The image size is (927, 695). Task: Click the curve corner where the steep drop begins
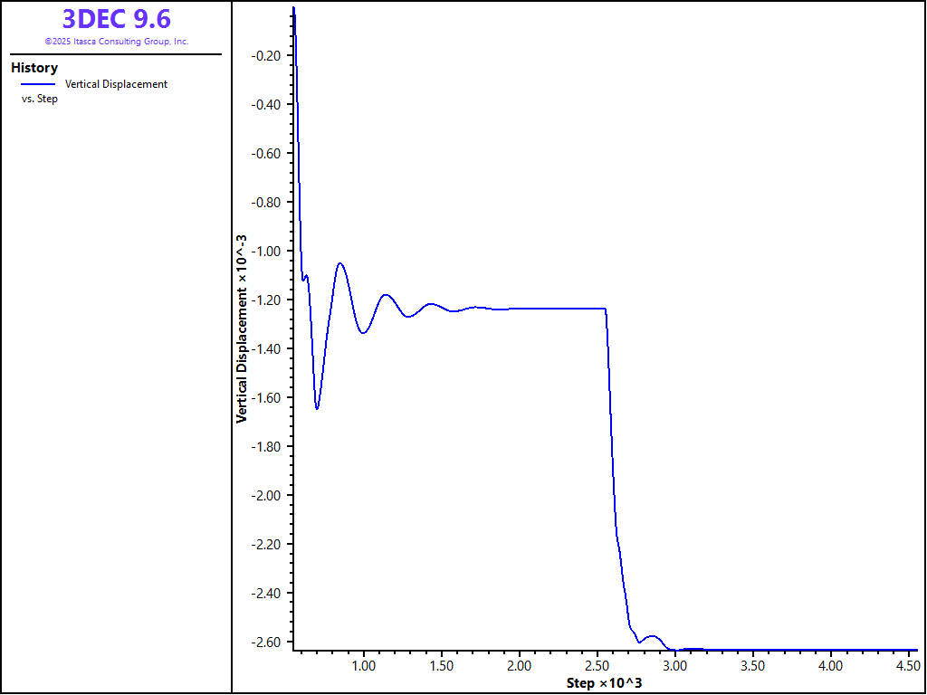tap(605, 309)
